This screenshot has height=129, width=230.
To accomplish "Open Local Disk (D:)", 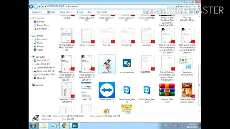I will point(43,64).
